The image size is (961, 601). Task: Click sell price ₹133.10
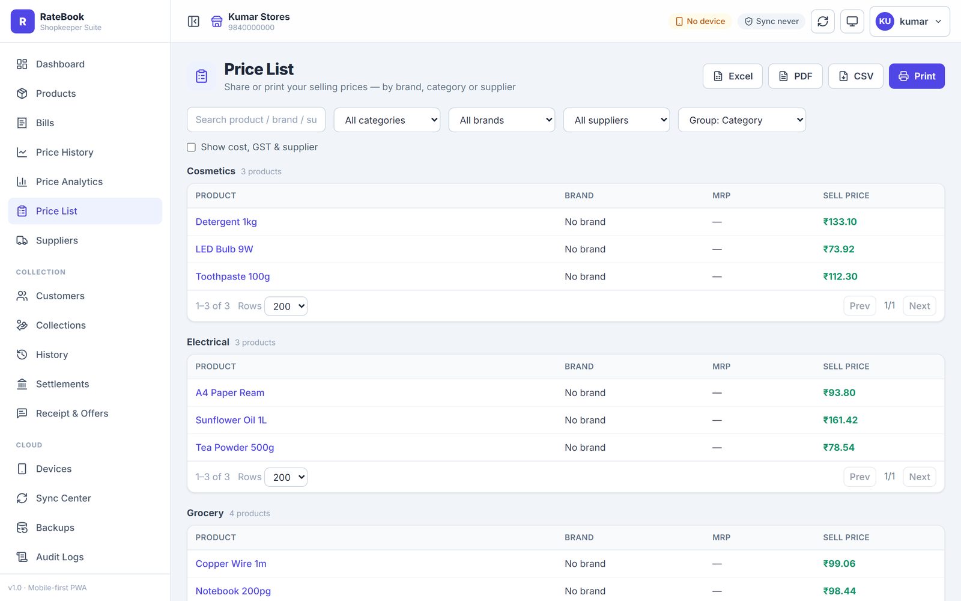pyautogui.click(x=840, y=222)
